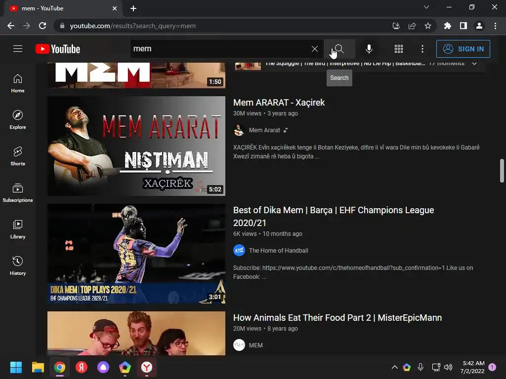Screen dimensions: 506x379
Task: Open Subscriptions in the sidebar
Action: click(x=18, y=193)
